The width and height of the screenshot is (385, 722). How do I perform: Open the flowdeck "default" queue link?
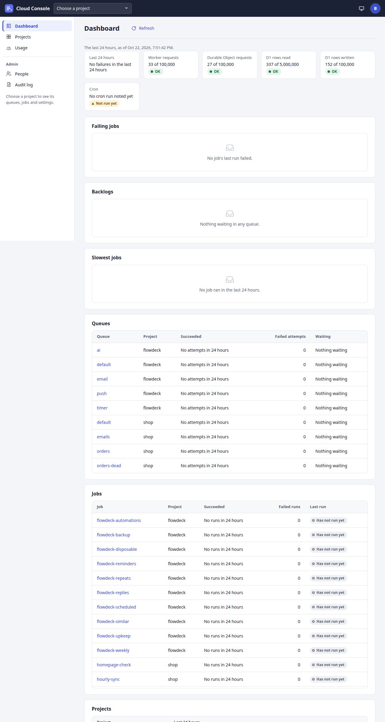click(104, 365)
